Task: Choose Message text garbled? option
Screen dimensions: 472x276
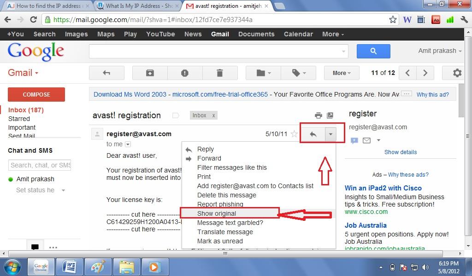Action: (x=230, y=223)
